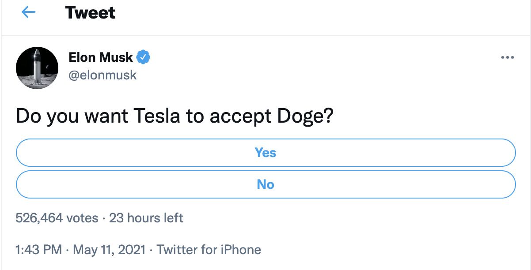The width and height of the screenshot is (531, 270).
Task: Click the May 11, 2021 date
Action: [x=109, y=250]
